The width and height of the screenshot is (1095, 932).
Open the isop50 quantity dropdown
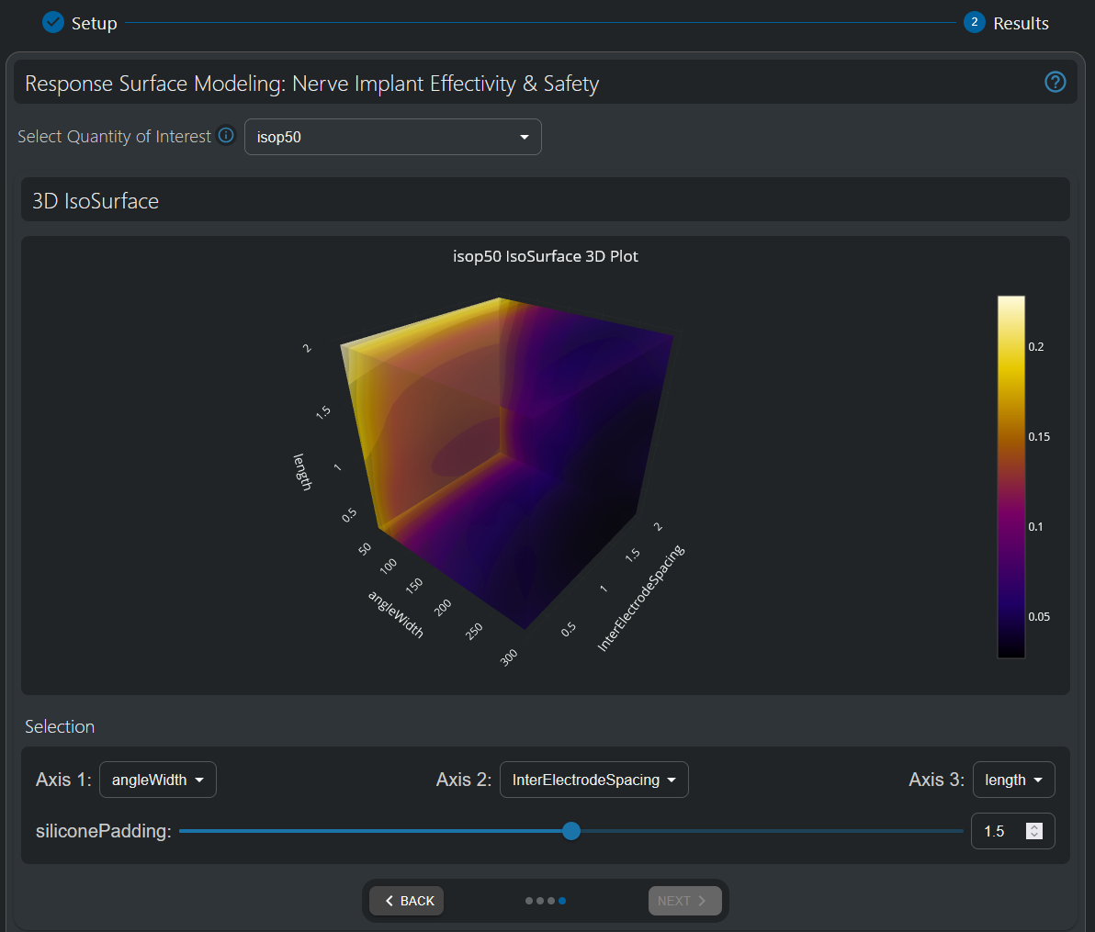tap(392, 136)
